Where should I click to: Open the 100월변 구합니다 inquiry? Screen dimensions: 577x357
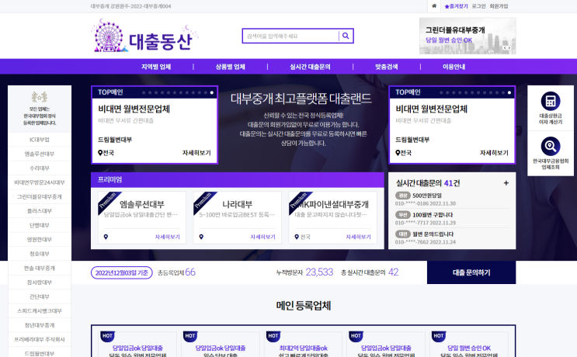click(x=433, y=215)
